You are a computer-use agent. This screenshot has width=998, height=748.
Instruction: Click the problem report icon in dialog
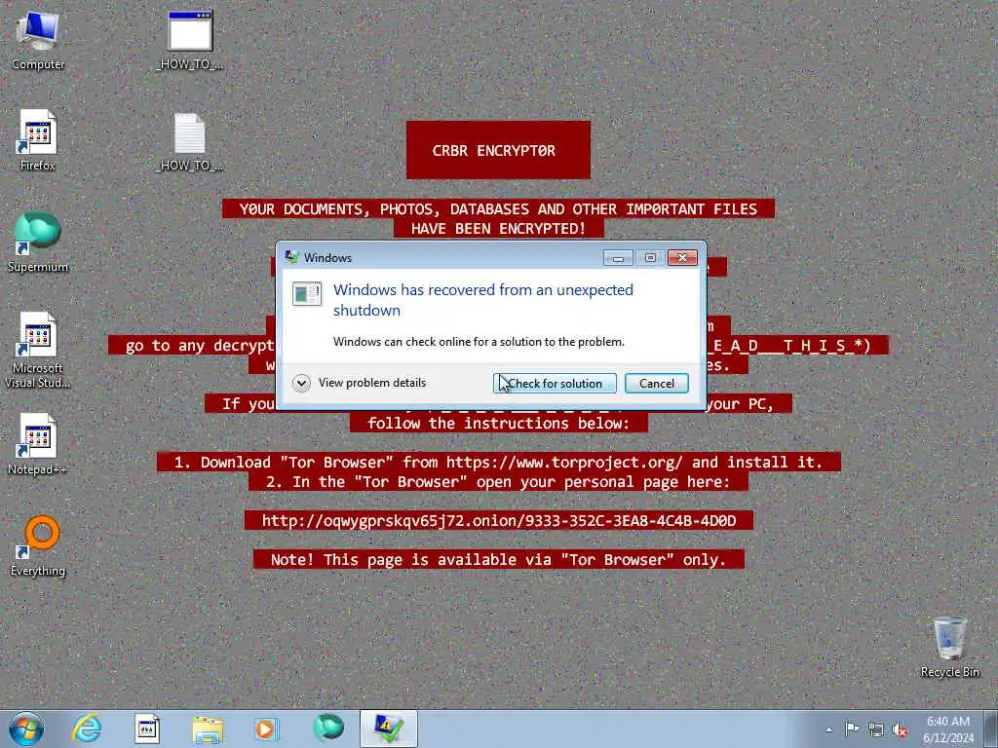pyautogui.click(x=307, y=294)
